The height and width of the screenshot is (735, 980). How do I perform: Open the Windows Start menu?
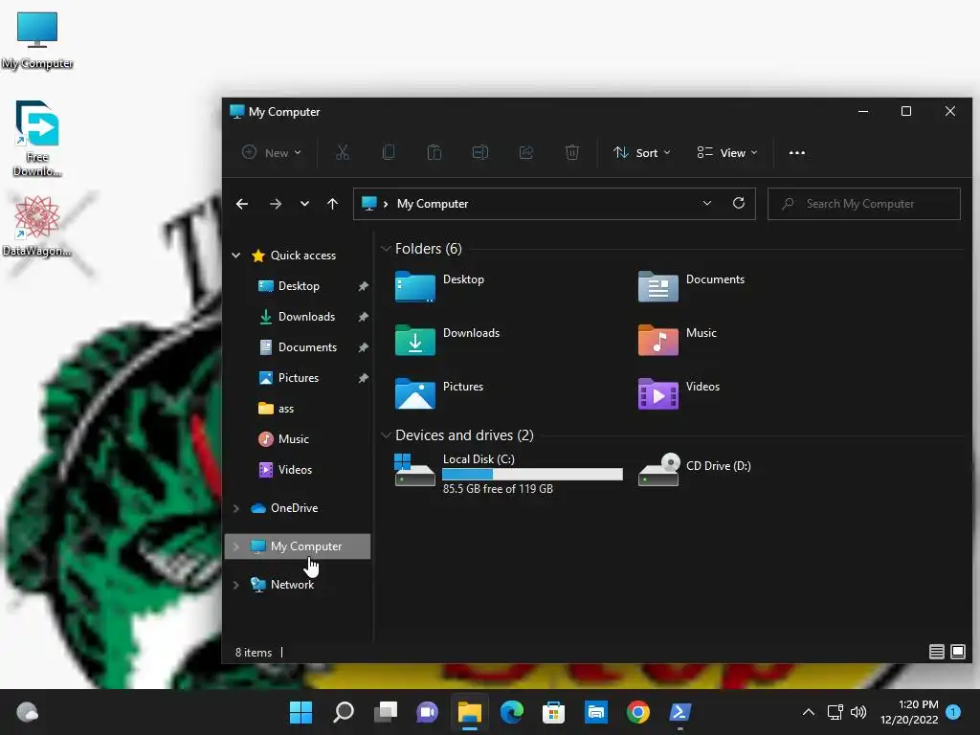click(x=301, y=712)
